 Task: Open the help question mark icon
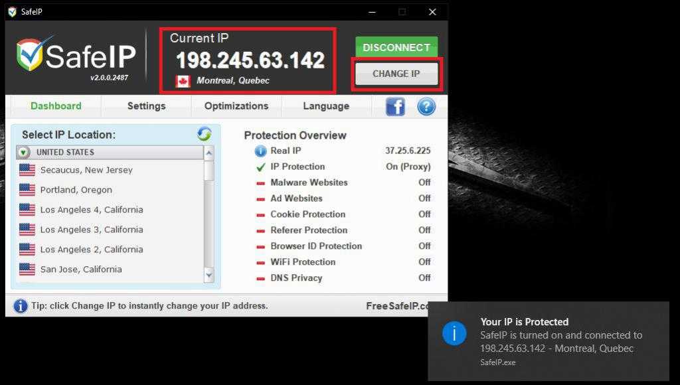coord(426,106)
